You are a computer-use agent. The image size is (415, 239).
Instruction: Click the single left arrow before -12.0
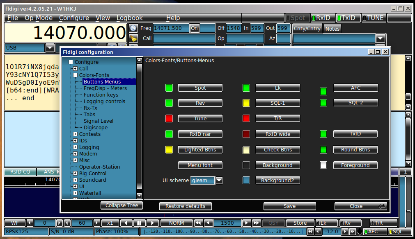click(x=318, y=232)
